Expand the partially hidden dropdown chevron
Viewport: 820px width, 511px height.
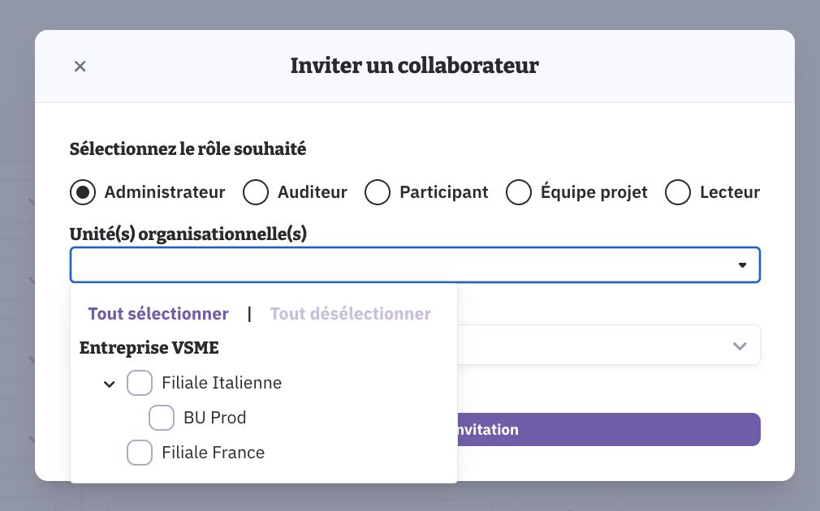point(740,346)
